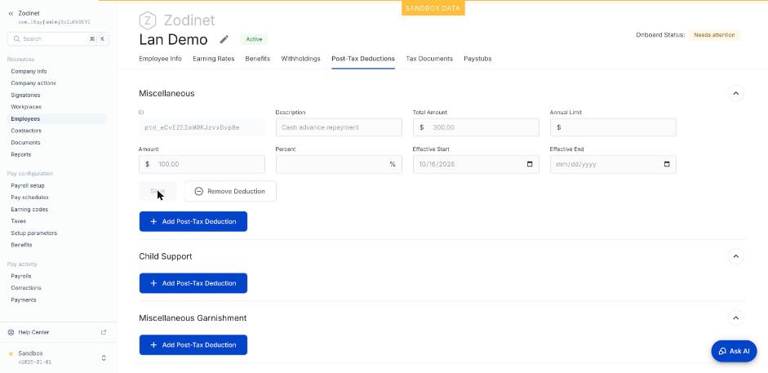Click the Amount field showing 100.00
Screen dimensions: 768x373
202,165
